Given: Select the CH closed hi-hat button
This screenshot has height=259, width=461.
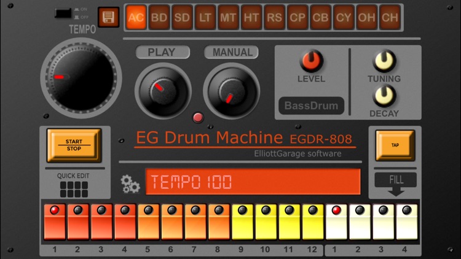Looking at the screenshot, I should (x=390, y=17).
